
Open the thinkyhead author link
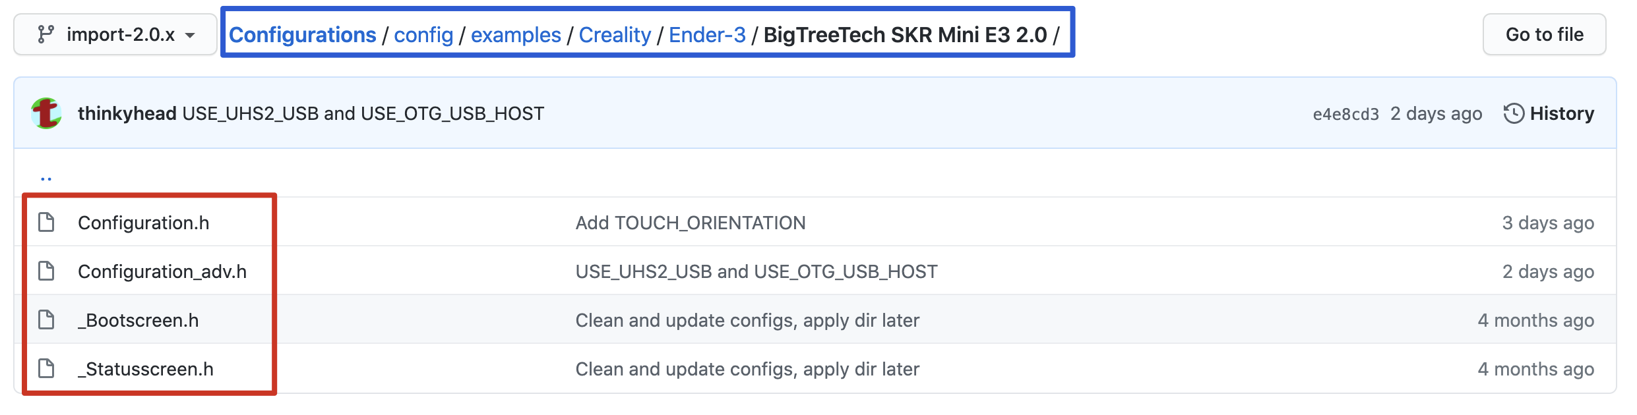pyautogui.click(x=127, y=113)
